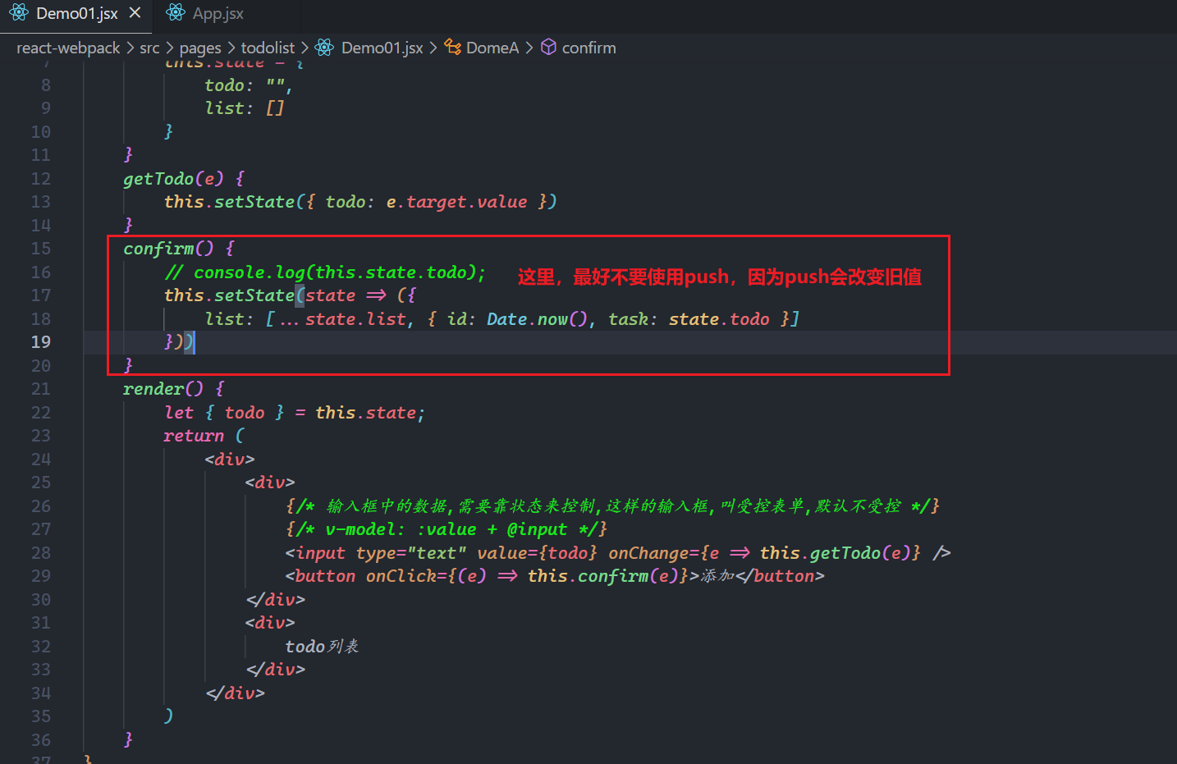The width and height of the screenshot is (1177, 764).
Task: Click the 'v-model: :value + @input' comment
Action: 447,529
